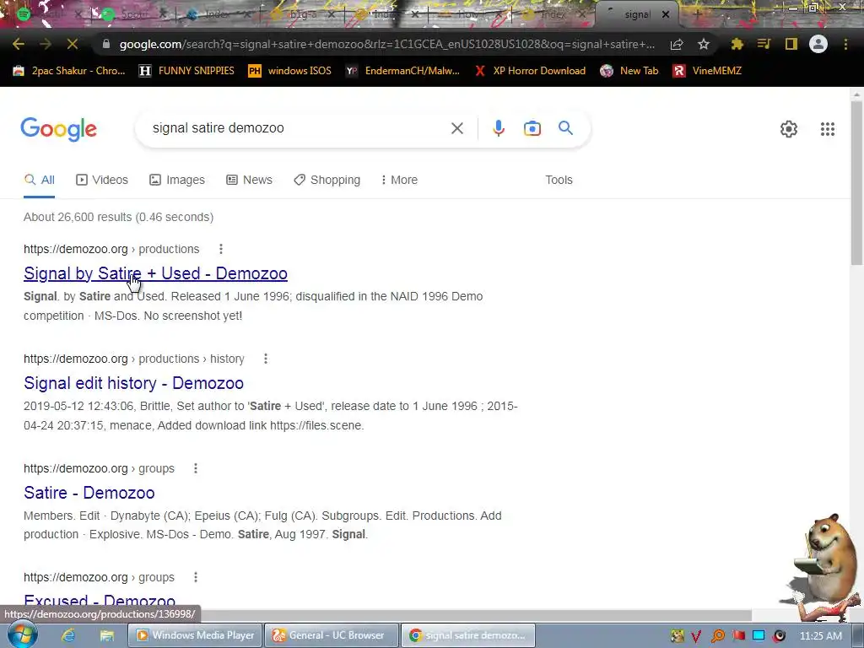864x648 pixels.
Task: Open the Chrome profile avatar menu
Action: point(818,44)
